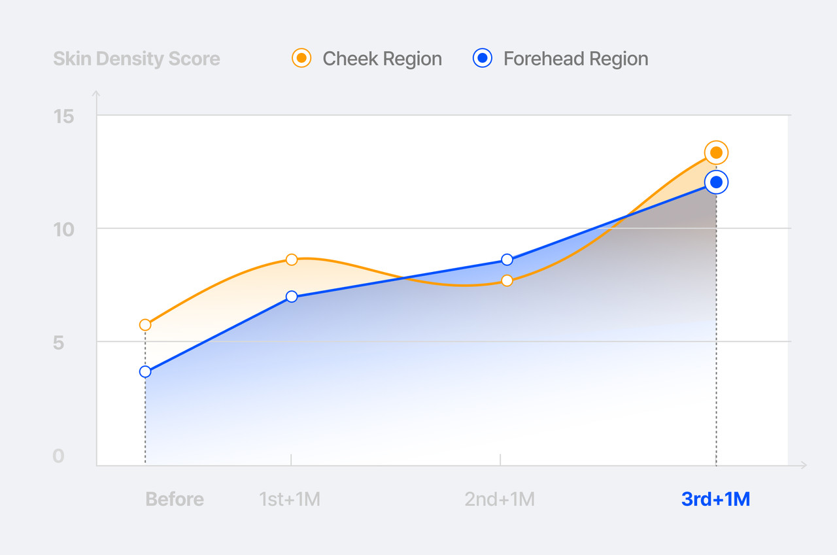Screen dimensions: 837x555
Task: Click the cheek data point at 2nd+1M
Action: [507, 280]
